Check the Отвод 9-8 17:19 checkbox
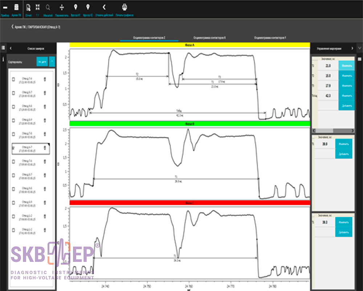The image size is (363, 291). point(13,107)
